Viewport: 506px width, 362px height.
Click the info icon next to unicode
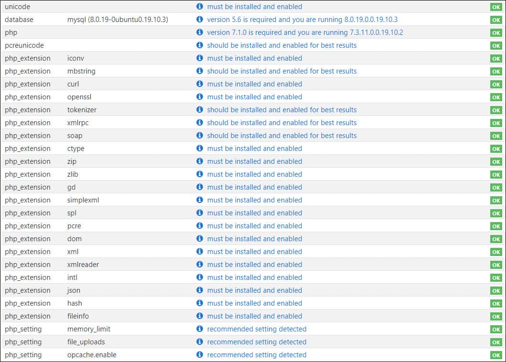200,7
